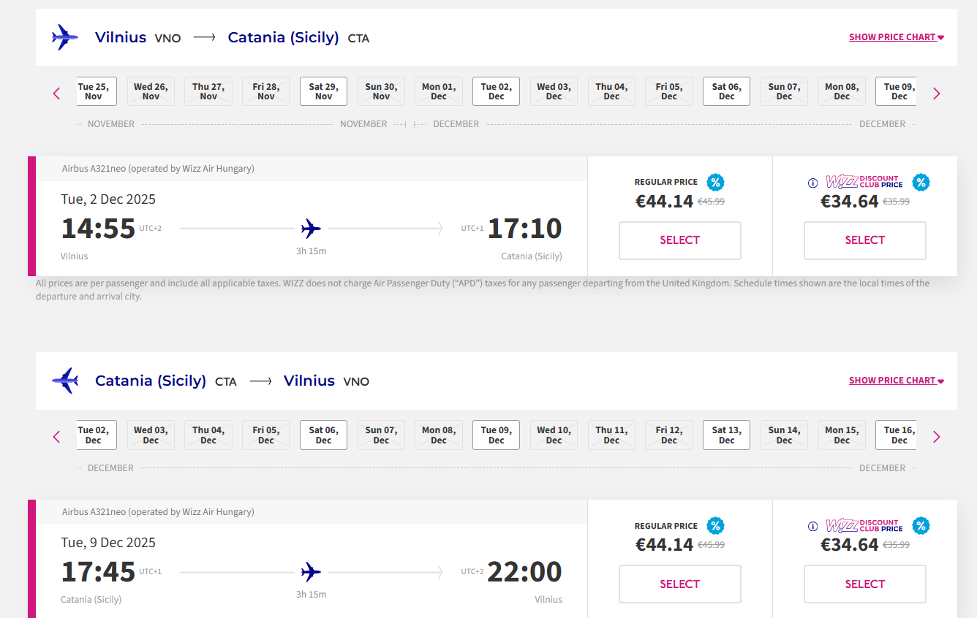Select outbound Discount Club €34.64 fare
This screenshot has height=618, width=977.
click(x=865, y=240)
